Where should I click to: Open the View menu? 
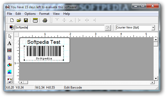click(56, 14)
